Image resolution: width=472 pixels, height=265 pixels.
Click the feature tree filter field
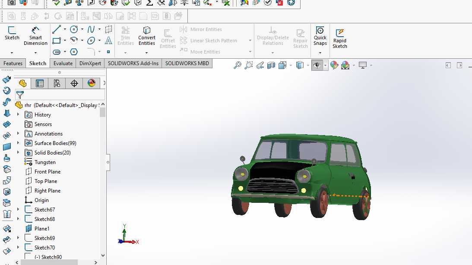point(60,95)
